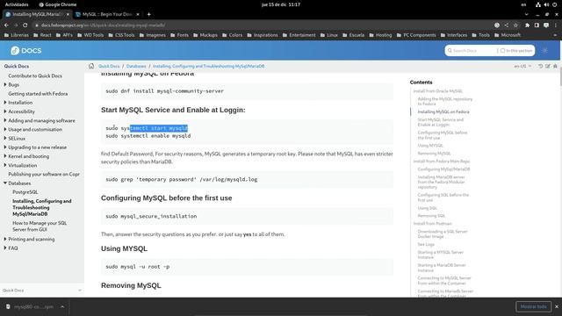
Task: Close the Installing MySQL/MariaDB tab
Action: tap(68, 14)
